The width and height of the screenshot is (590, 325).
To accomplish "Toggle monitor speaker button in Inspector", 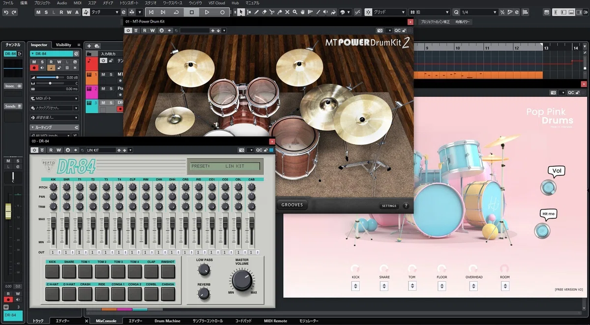I will click(x=43, y=68).
